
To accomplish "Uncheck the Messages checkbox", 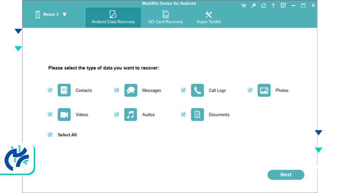I will pos(117,90).
